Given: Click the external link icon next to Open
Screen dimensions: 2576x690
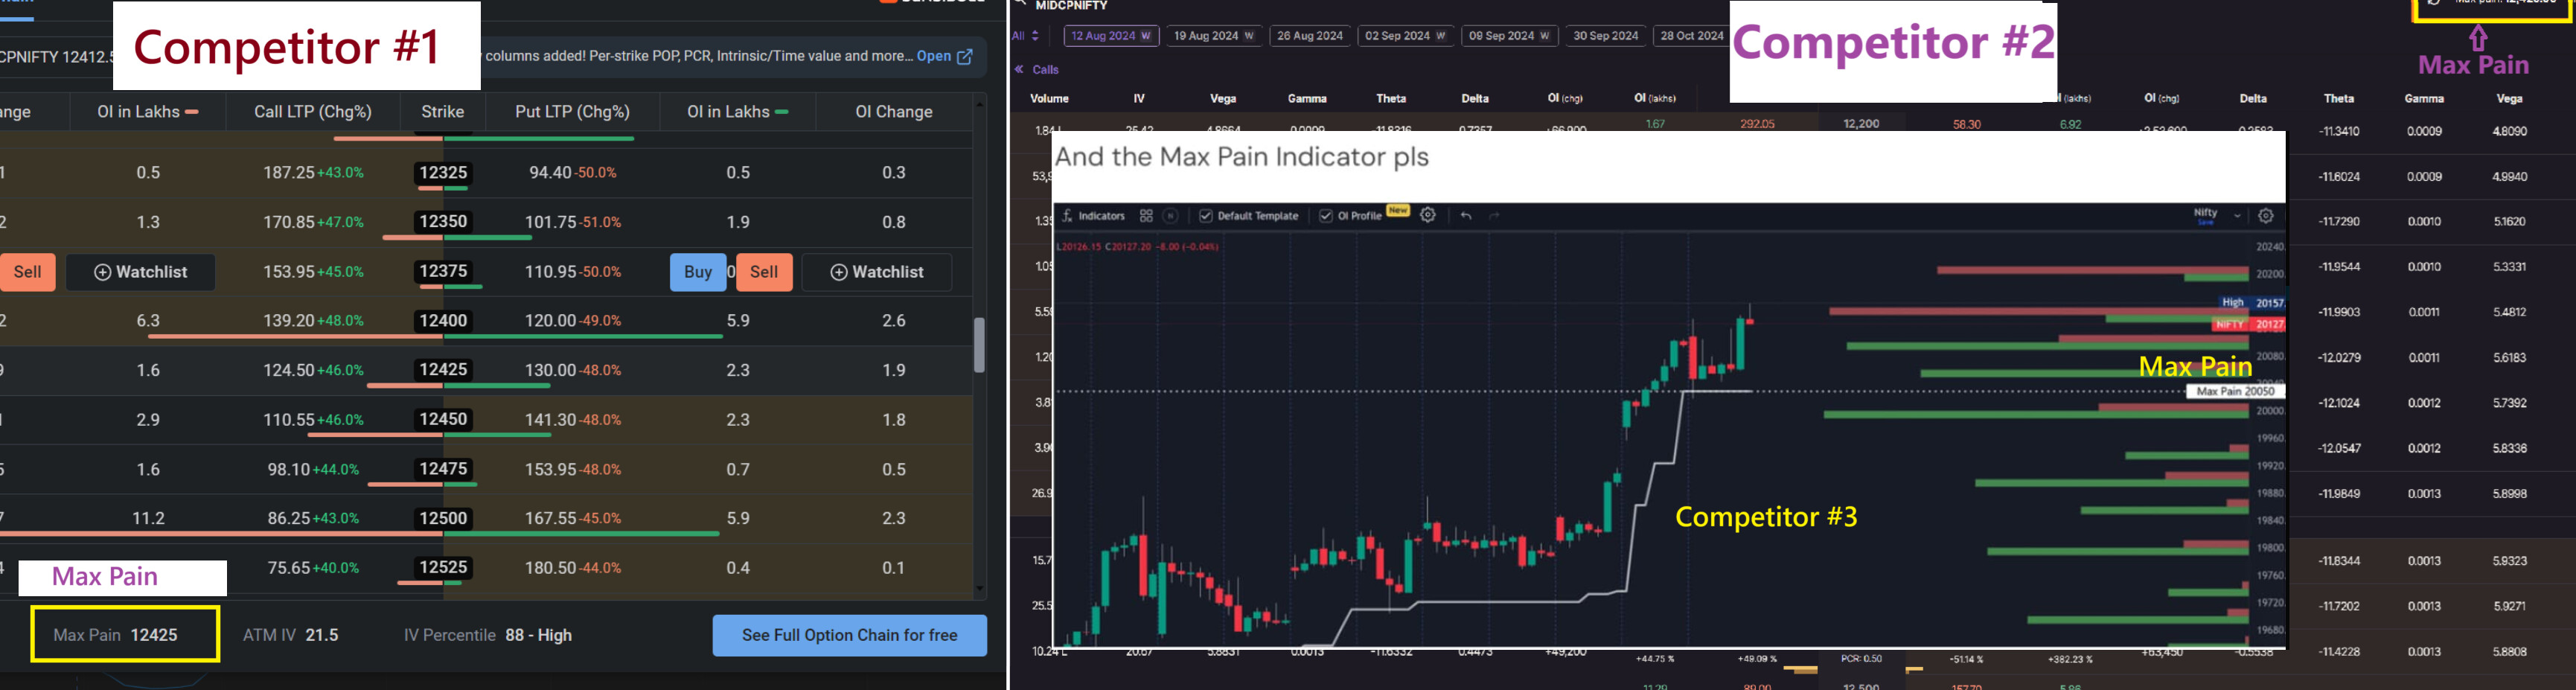Looking at the screenshot, I should coord(965,57).
